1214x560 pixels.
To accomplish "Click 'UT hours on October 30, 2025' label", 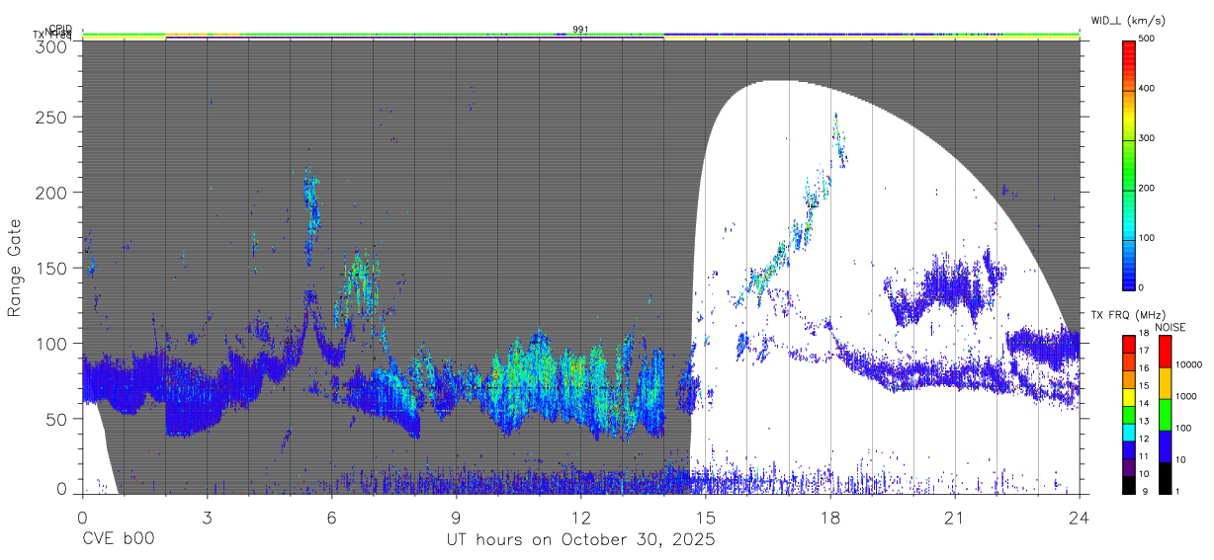I will click(581, 540).
